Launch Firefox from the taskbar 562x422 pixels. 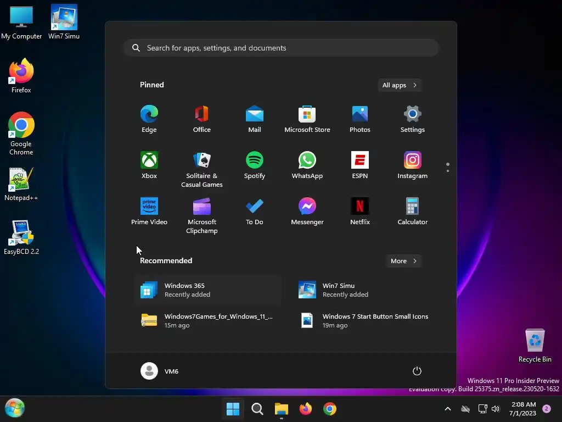click(x=305, y=409)
